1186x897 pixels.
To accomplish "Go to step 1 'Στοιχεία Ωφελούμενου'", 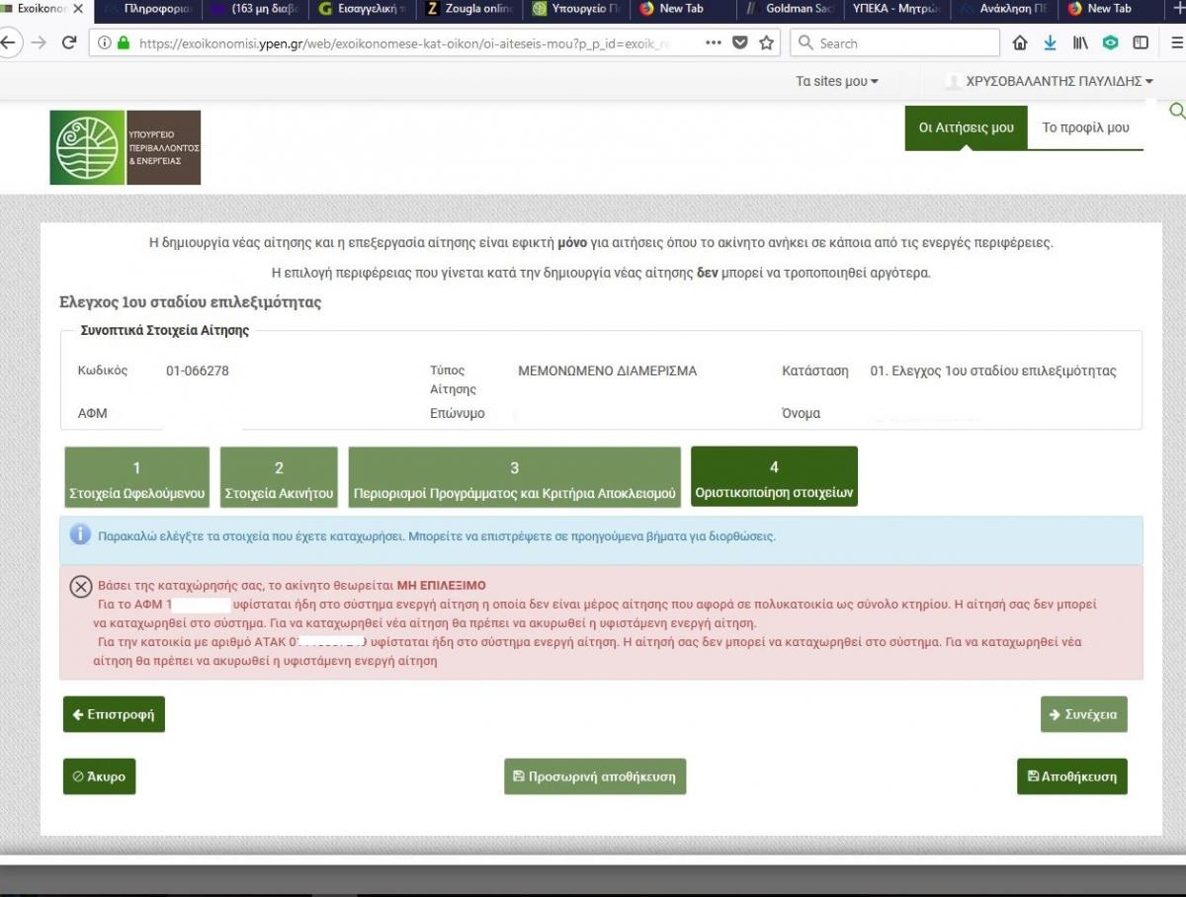I will (x=137, y=477).
